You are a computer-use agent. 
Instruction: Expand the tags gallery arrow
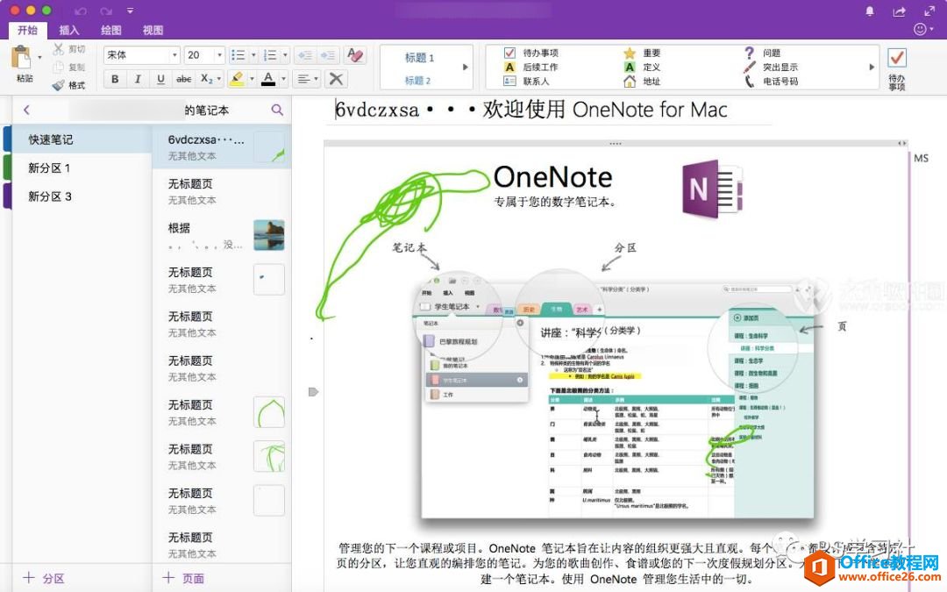[x=872, y=67]
